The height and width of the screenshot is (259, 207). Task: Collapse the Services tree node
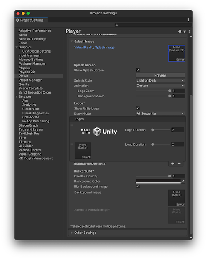(x=17, y=97)
